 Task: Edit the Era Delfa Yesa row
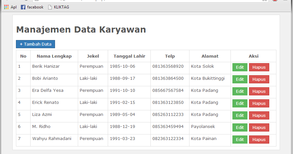coord(240,91)
